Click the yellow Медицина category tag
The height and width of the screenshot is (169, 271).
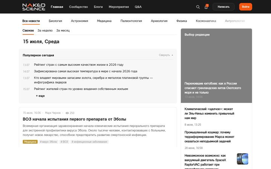point(30,142)
